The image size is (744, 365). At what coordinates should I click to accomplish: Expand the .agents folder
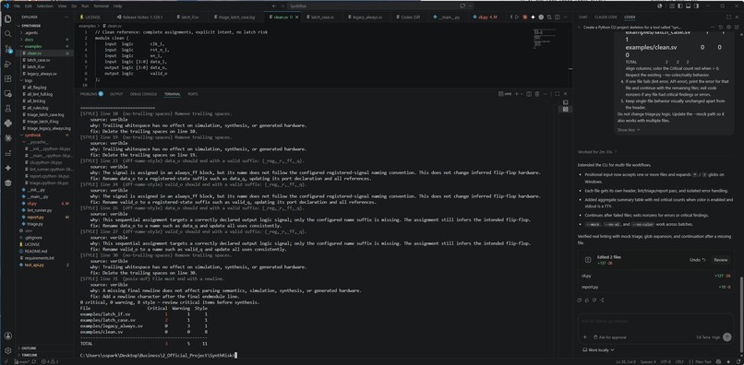(43, 33)
